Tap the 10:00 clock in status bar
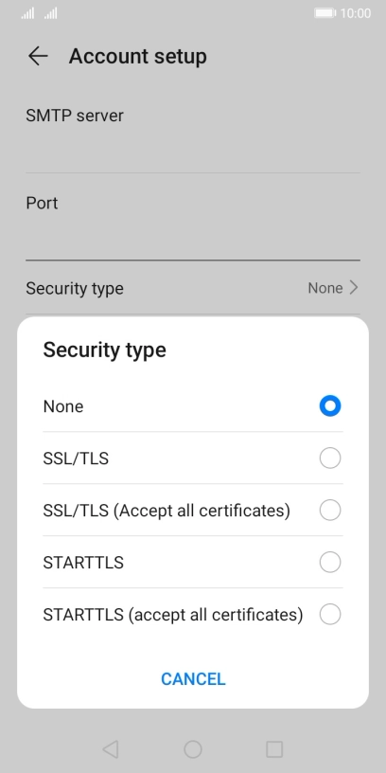 click(356, 13)
